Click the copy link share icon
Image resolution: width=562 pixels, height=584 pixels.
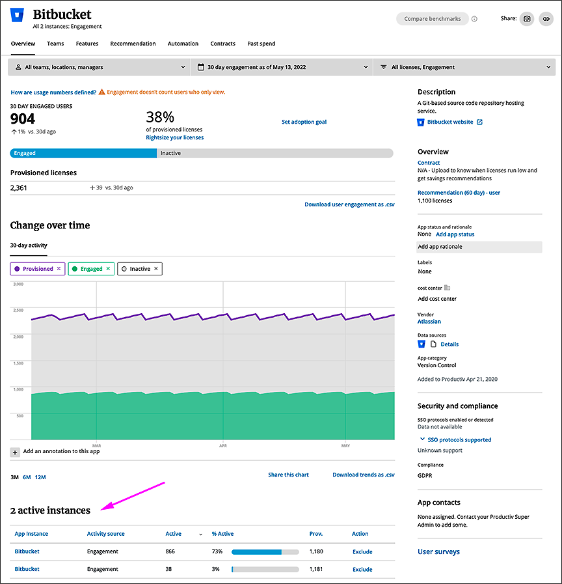pyautogui.click(x=547, y=19)
